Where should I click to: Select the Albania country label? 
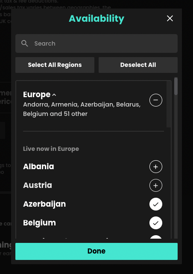click(38, 167)
